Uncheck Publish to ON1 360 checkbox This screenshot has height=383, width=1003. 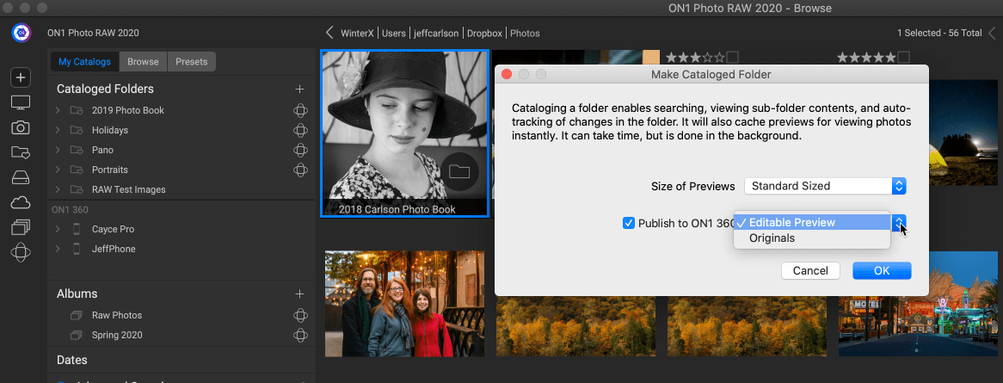click(629, 223)
